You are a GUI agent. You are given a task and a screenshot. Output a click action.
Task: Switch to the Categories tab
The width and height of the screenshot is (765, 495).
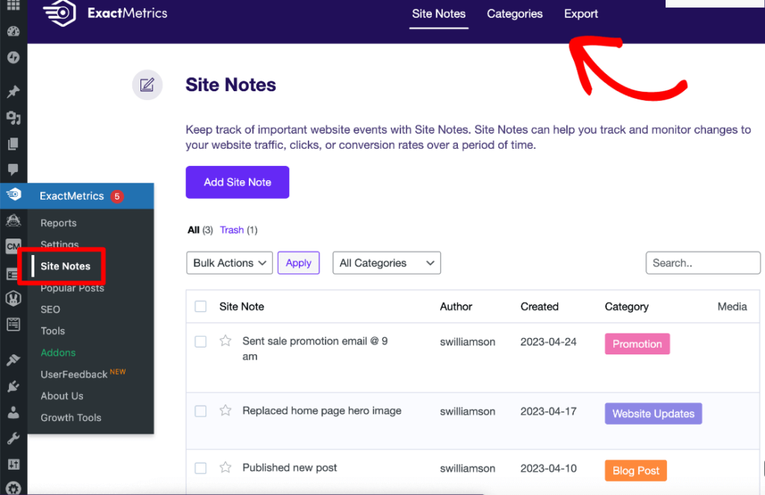click(x=514, y=13)
